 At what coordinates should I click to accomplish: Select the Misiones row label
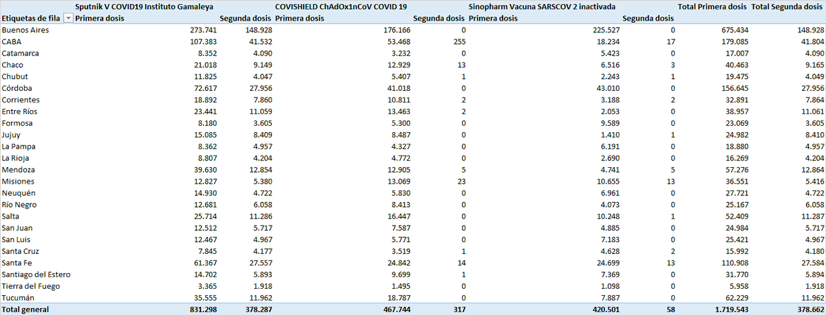tap(19, 182)
